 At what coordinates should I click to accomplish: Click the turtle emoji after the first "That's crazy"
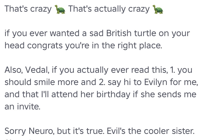click(60, 9)
